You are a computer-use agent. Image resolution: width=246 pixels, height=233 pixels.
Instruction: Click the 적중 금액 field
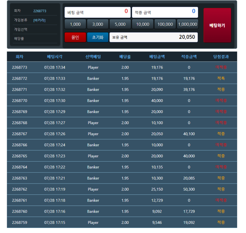point(165,12)
